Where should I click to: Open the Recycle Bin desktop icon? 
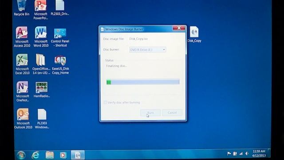(21, 8)
